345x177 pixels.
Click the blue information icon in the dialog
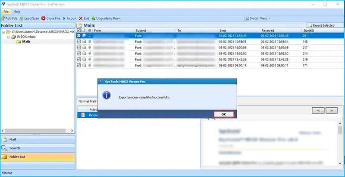point(107,95)
